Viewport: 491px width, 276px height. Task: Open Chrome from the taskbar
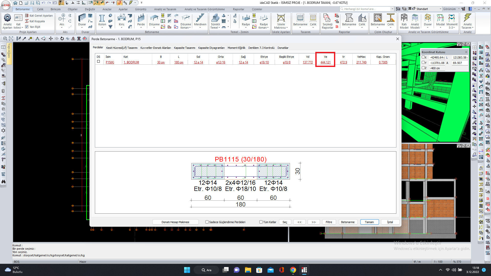click(293, 270)
